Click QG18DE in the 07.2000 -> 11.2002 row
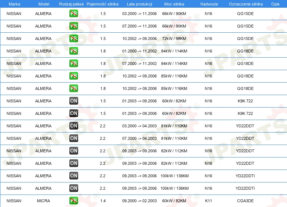 [245, 63]
